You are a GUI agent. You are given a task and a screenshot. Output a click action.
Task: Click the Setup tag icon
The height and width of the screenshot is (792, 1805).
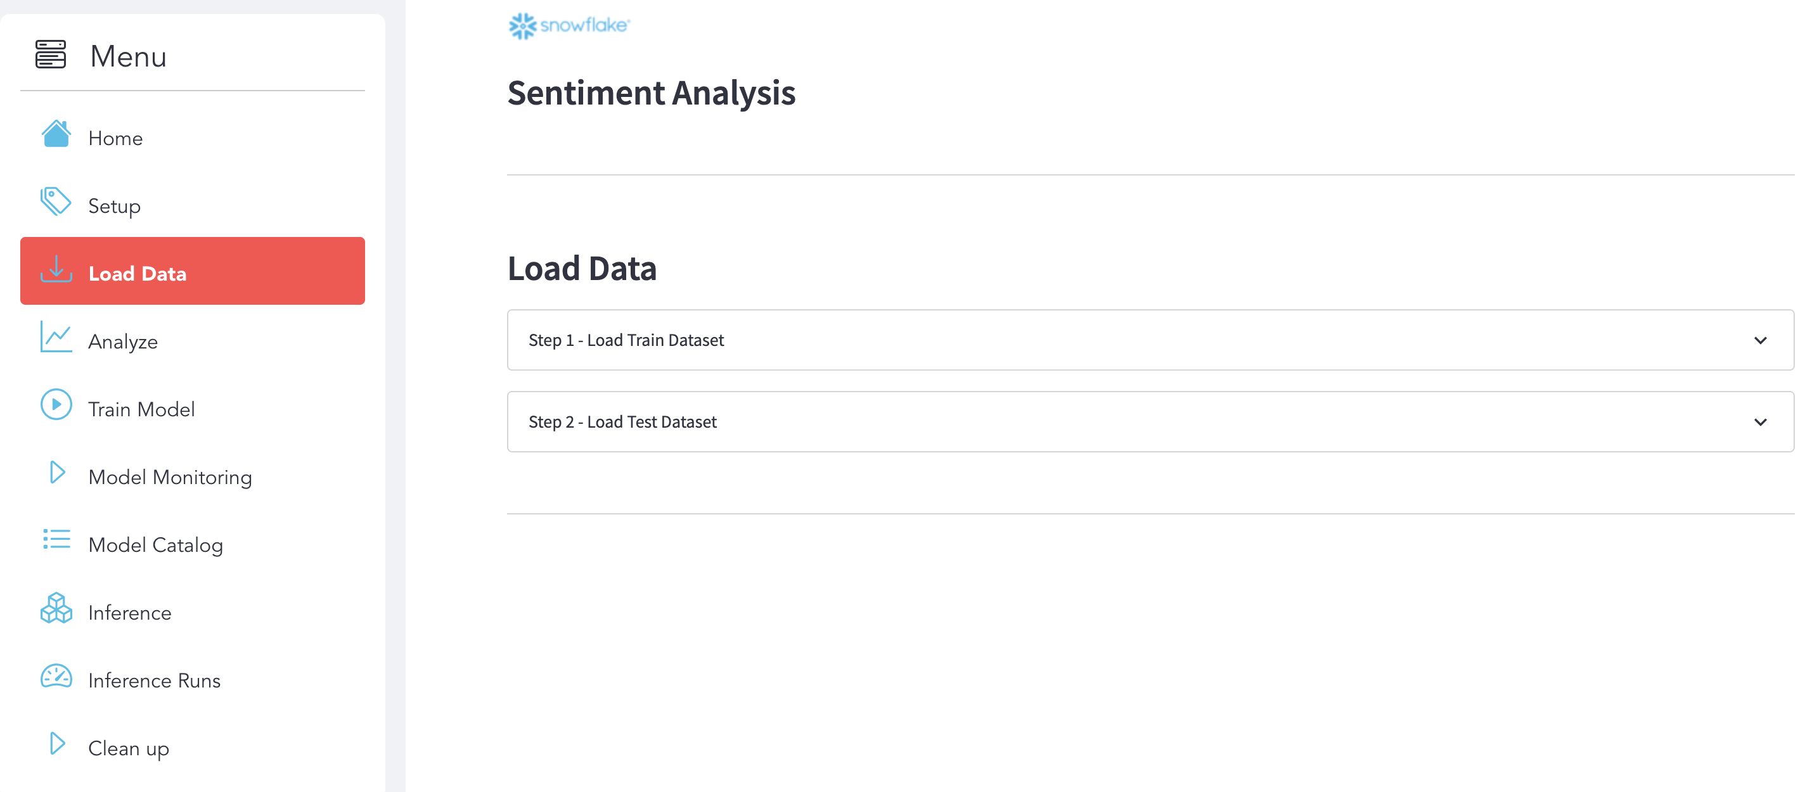[x=56, y=201]
